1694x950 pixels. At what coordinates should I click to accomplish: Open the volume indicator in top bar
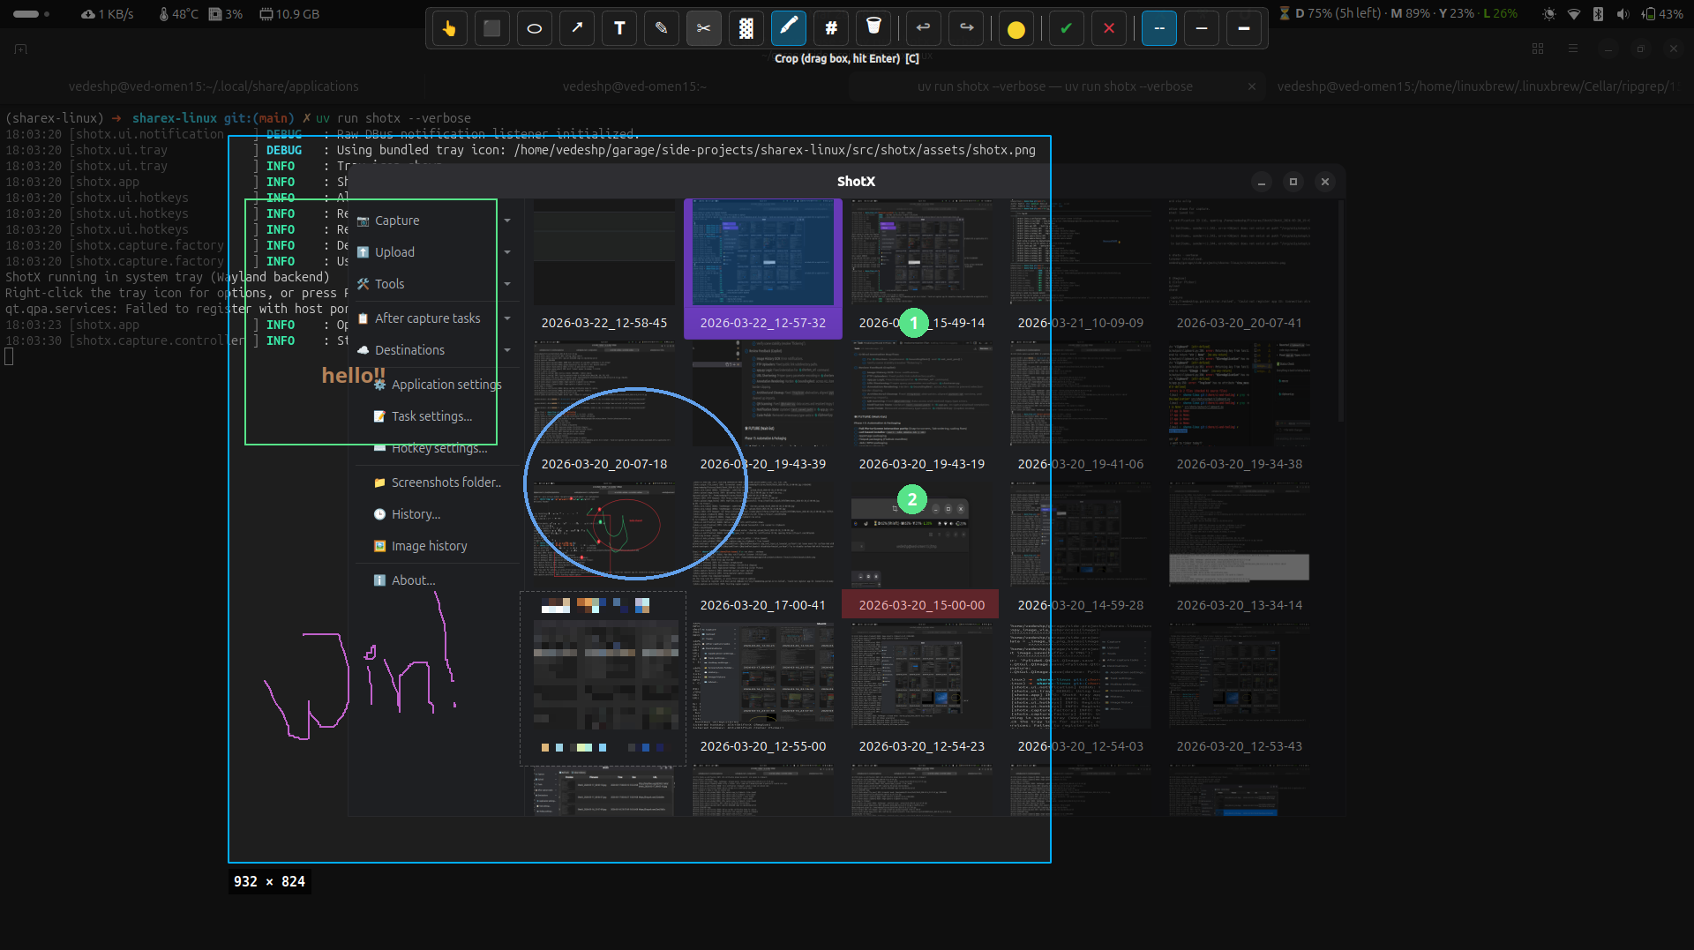click(1623, 14)
